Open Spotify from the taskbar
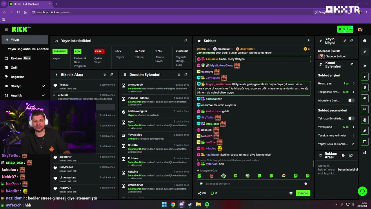This screenshot has height=209, width=371. click(x=207, y=204)
